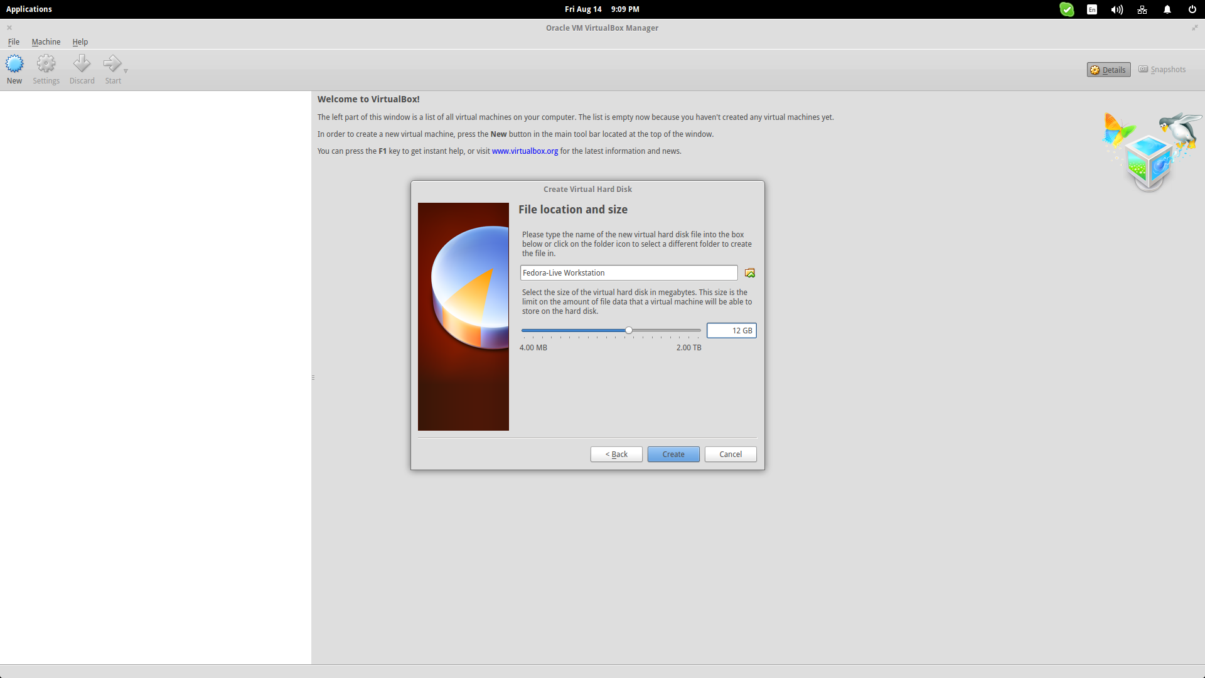Image resolution: width=1205 pixels, height=678 pixels.
Task: Cancel the Create Virtual Hard Disk dialog
Action: 731,455
